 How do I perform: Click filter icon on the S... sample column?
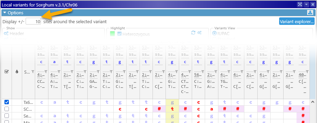pos(33,71)
